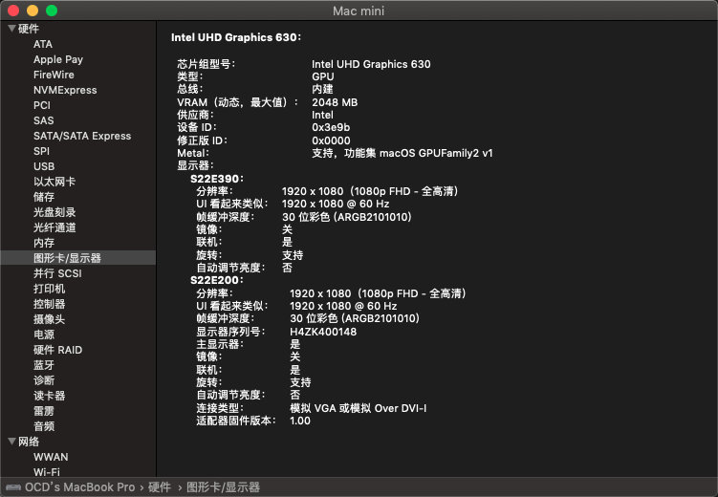Select Wi-Fi under 网络
The height and width of the screenshot is (497, 718).
click(x=47, y=471)
